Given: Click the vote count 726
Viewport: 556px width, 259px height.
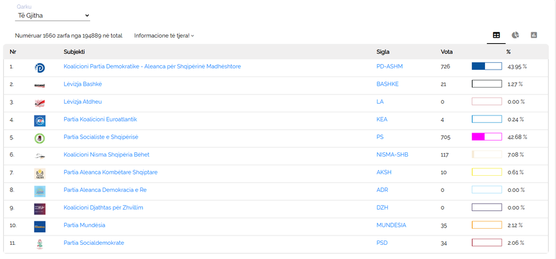Looking at the screenshot, I should [x=445, y=67].
